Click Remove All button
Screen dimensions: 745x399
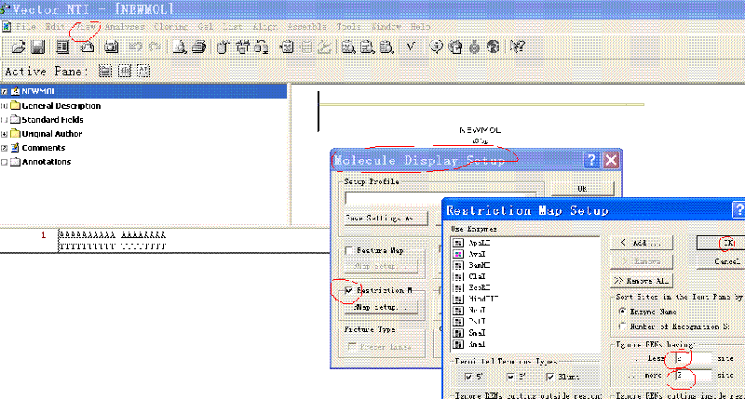pyautogui.click(x=641, y=281)
